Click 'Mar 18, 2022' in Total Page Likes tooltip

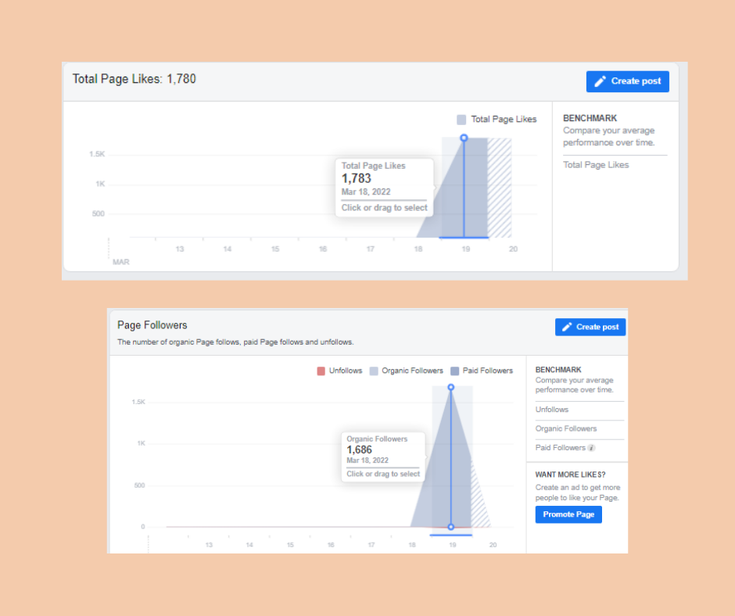366,192
